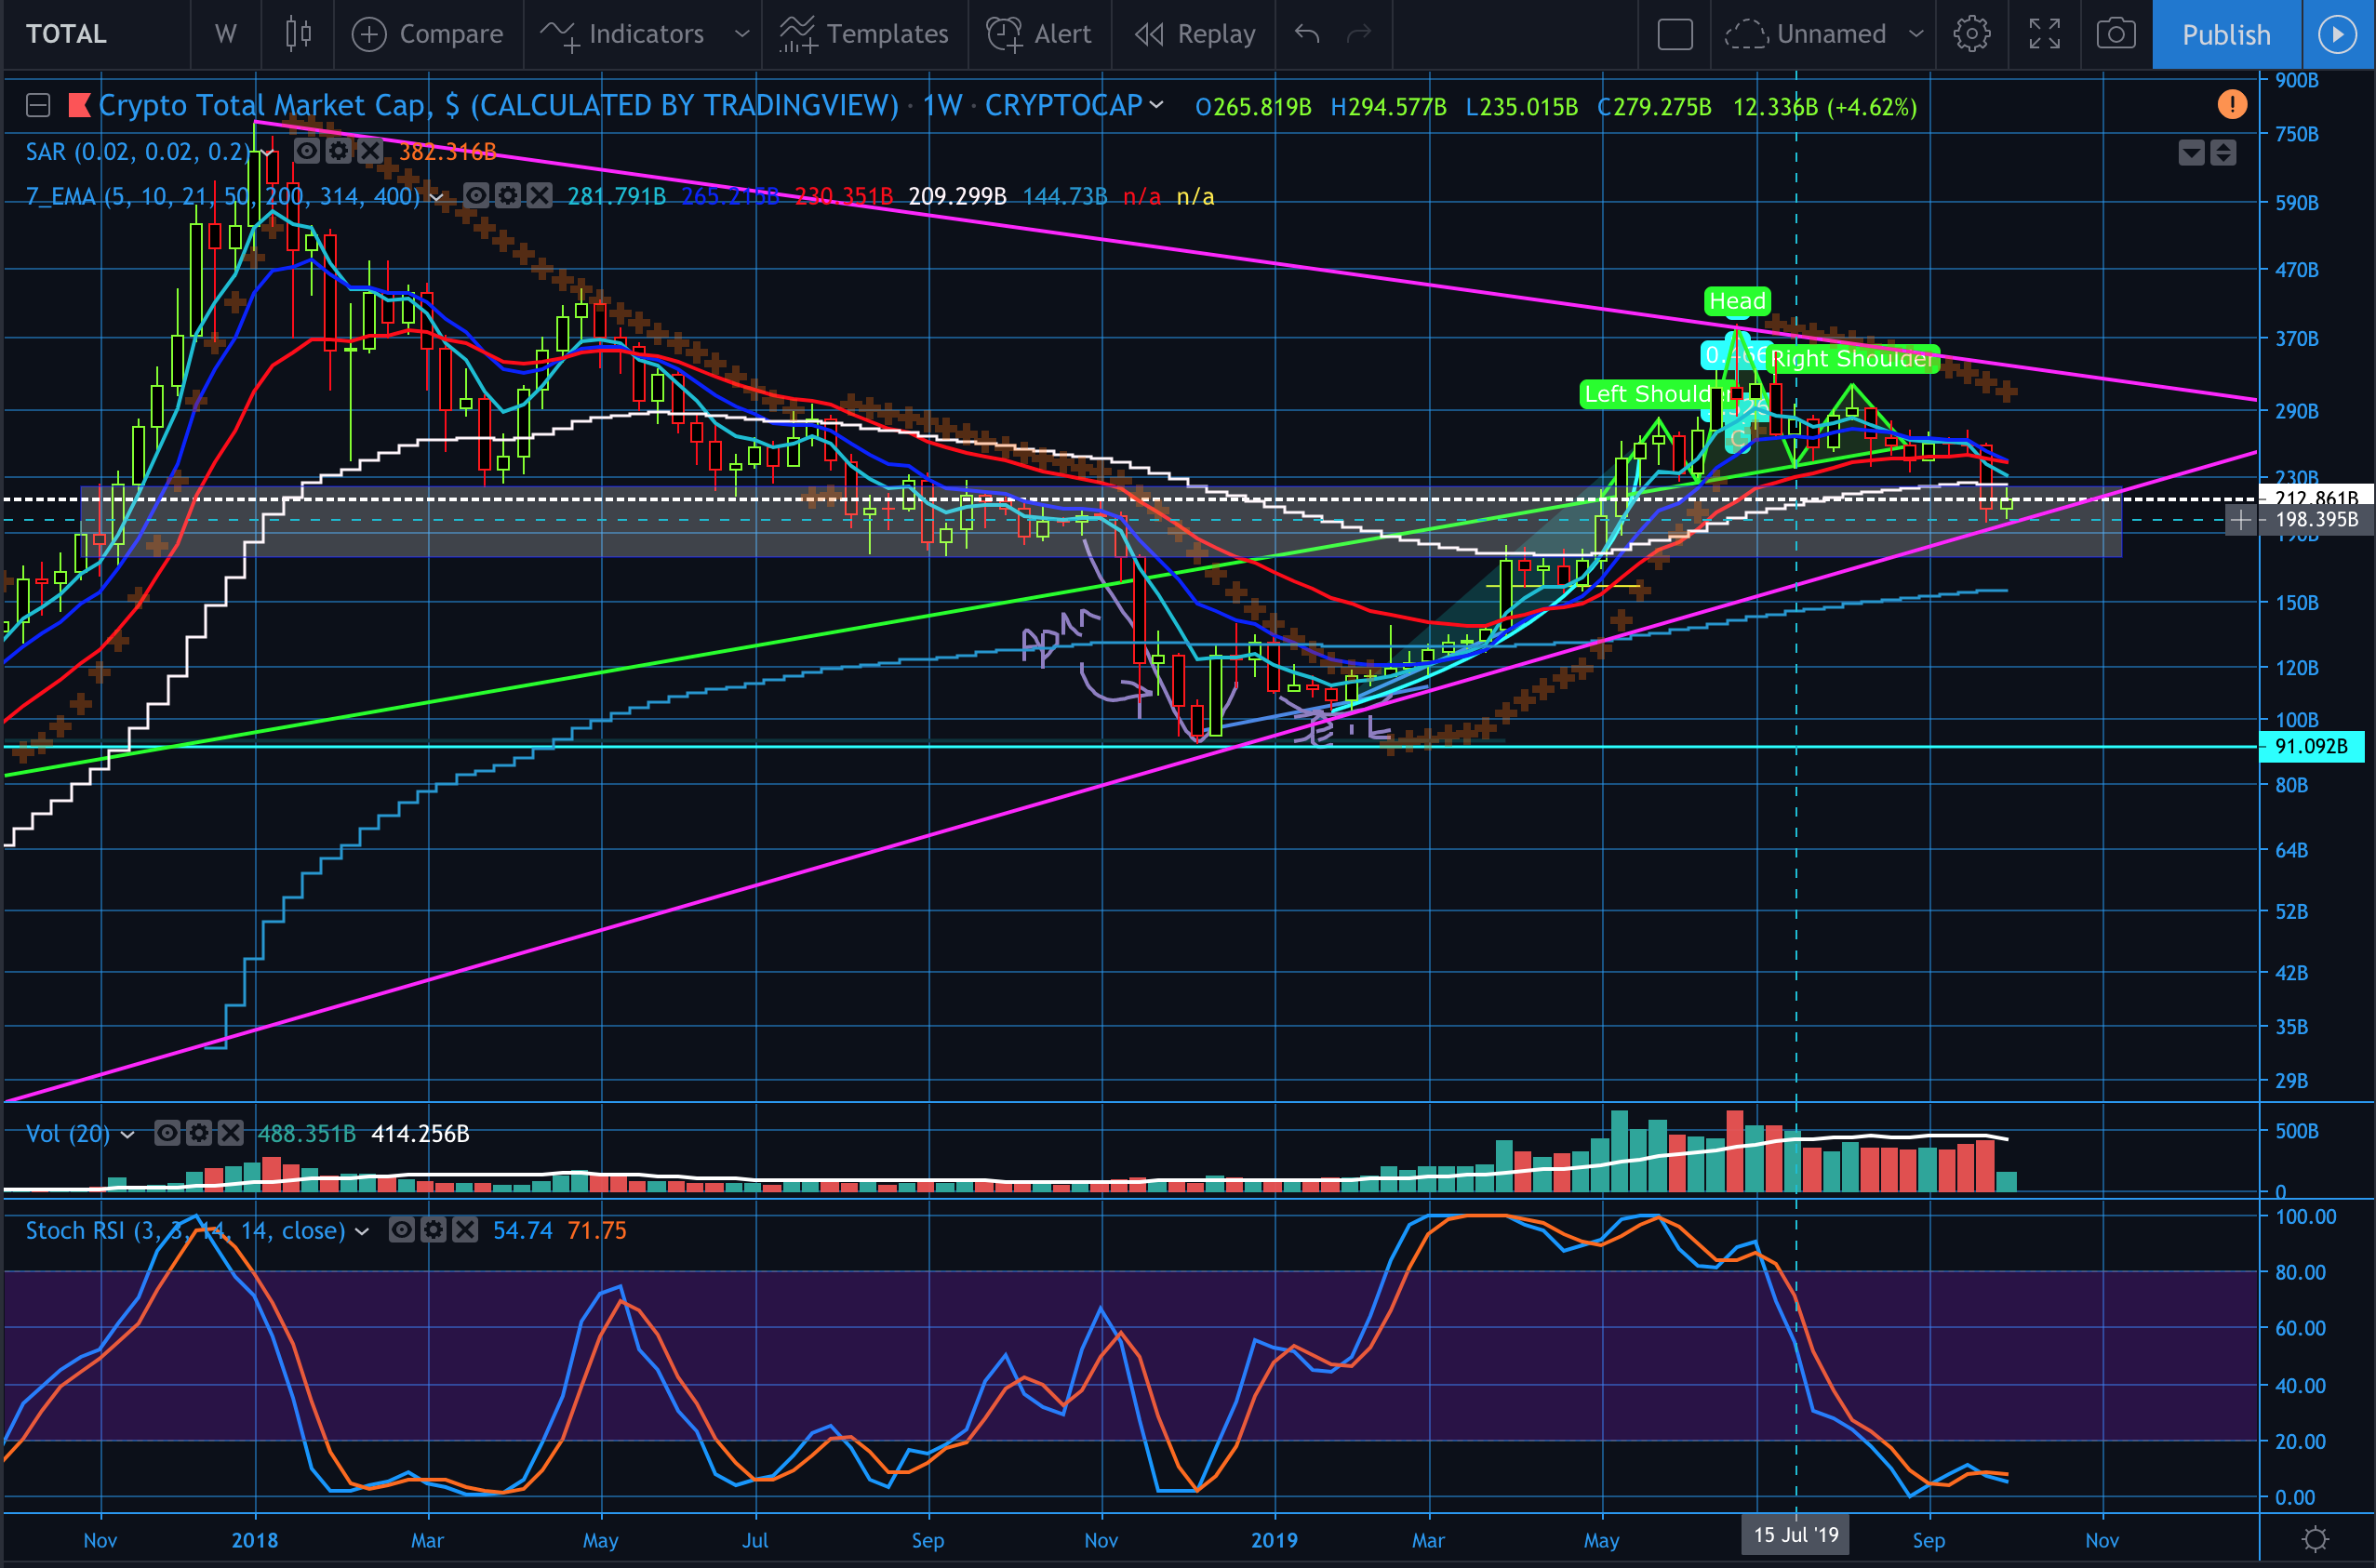Click the undo arrow

tap(1307, 34)
